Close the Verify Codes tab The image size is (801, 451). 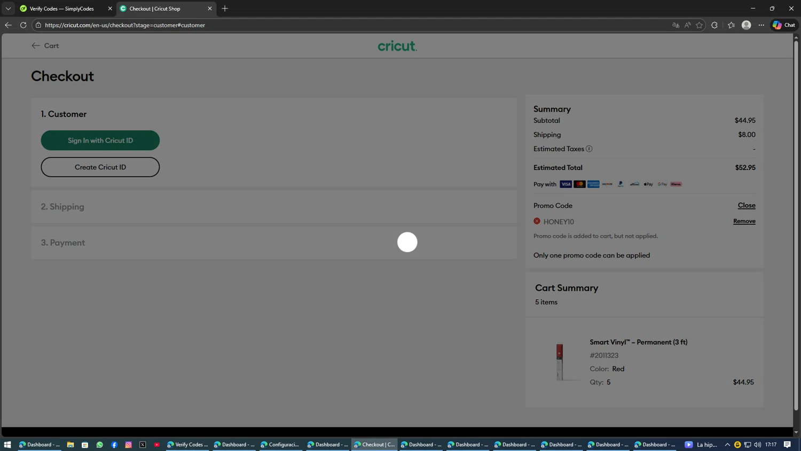[x=110, y=9]
